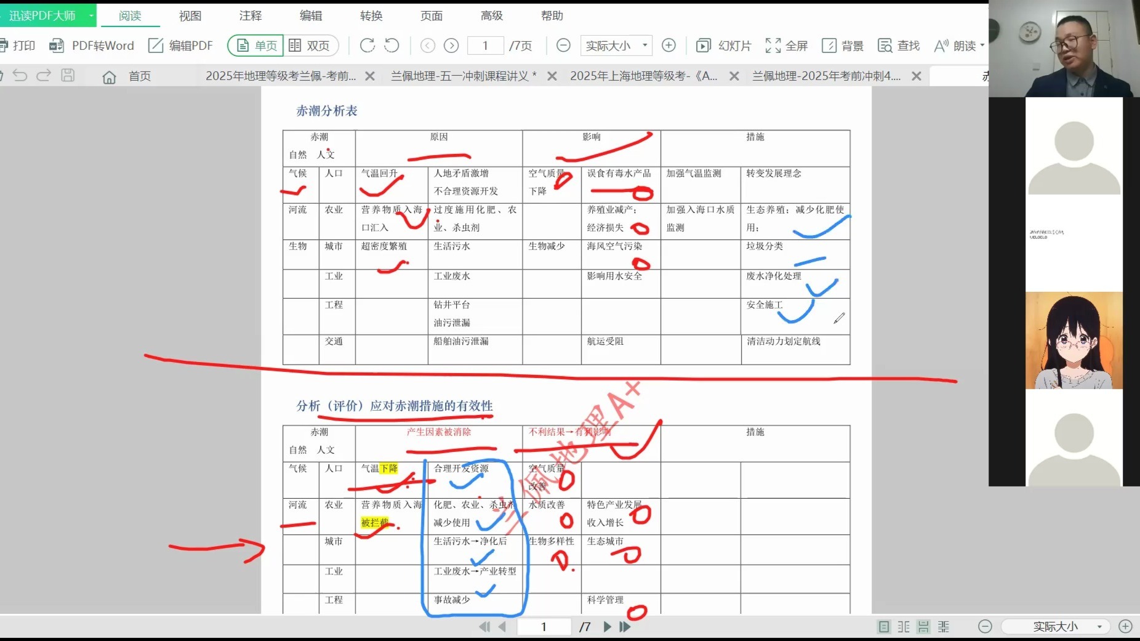Click the toolbar page number field
Screen dimensions: 1140x641
click(485, 46)
